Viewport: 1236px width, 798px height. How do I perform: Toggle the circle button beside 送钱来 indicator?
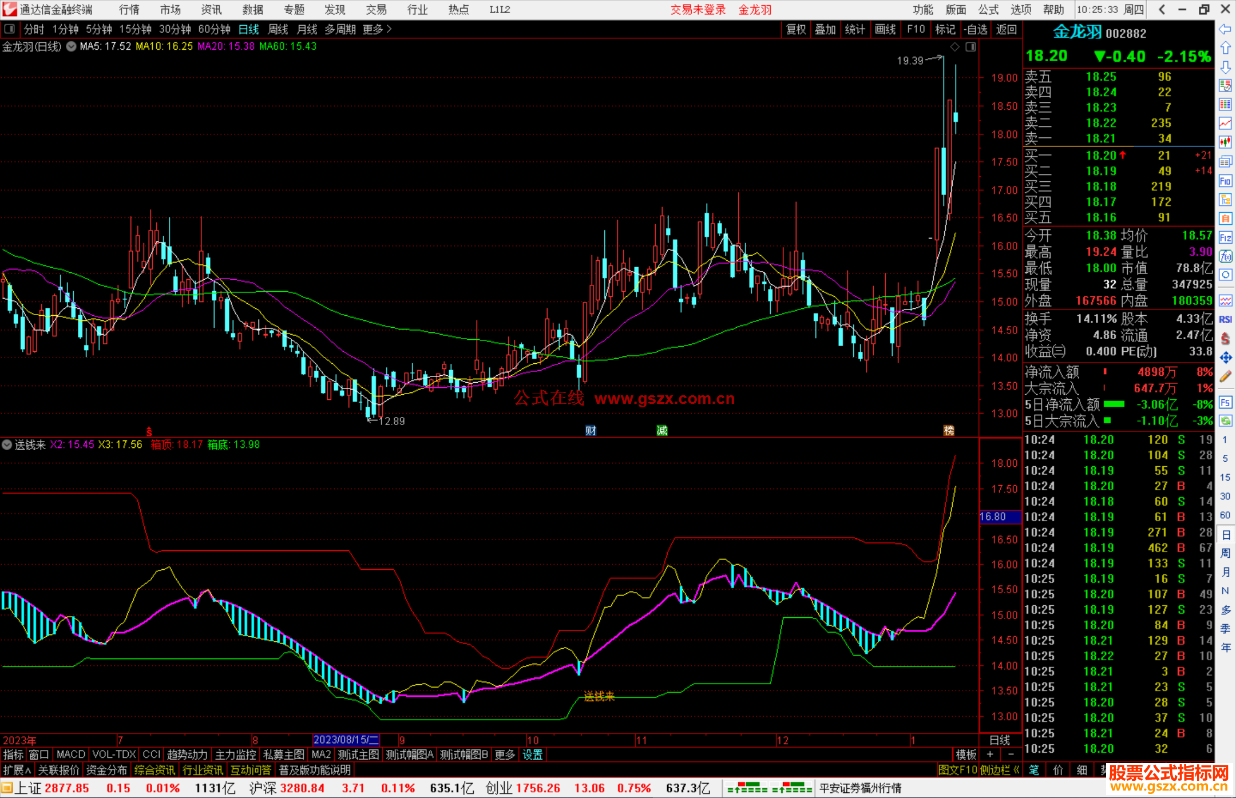click(7, 444)
